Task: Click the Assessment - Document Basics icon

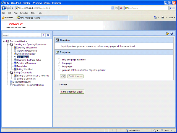Action: 11,85
